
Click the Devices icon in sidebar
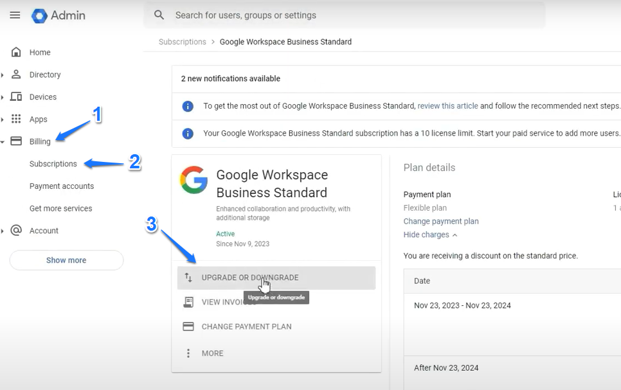pyautogui.click(x=16, y=97)
